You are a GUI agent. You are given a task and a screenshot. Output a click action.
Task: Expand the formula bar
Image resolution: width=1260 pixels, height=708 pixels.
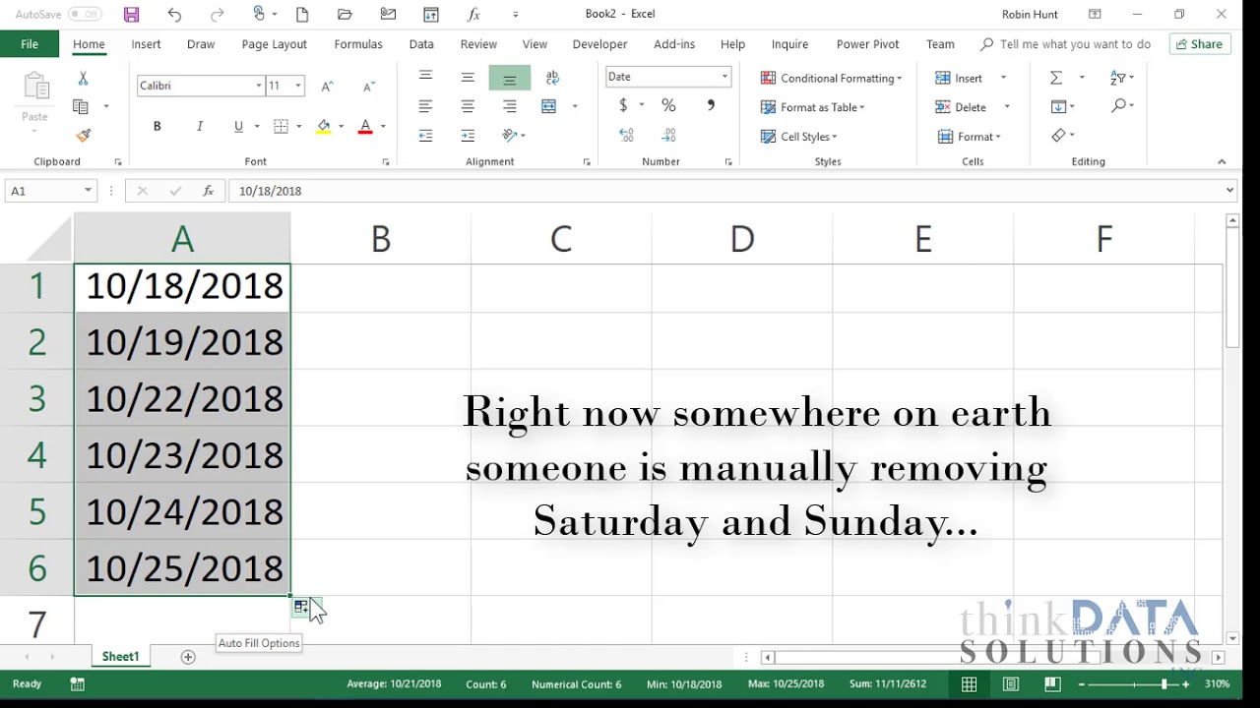[x=1229, y=191]
